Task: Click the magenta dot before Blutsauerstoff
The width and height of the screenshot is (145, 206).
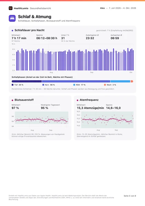Action: point(12,100)
